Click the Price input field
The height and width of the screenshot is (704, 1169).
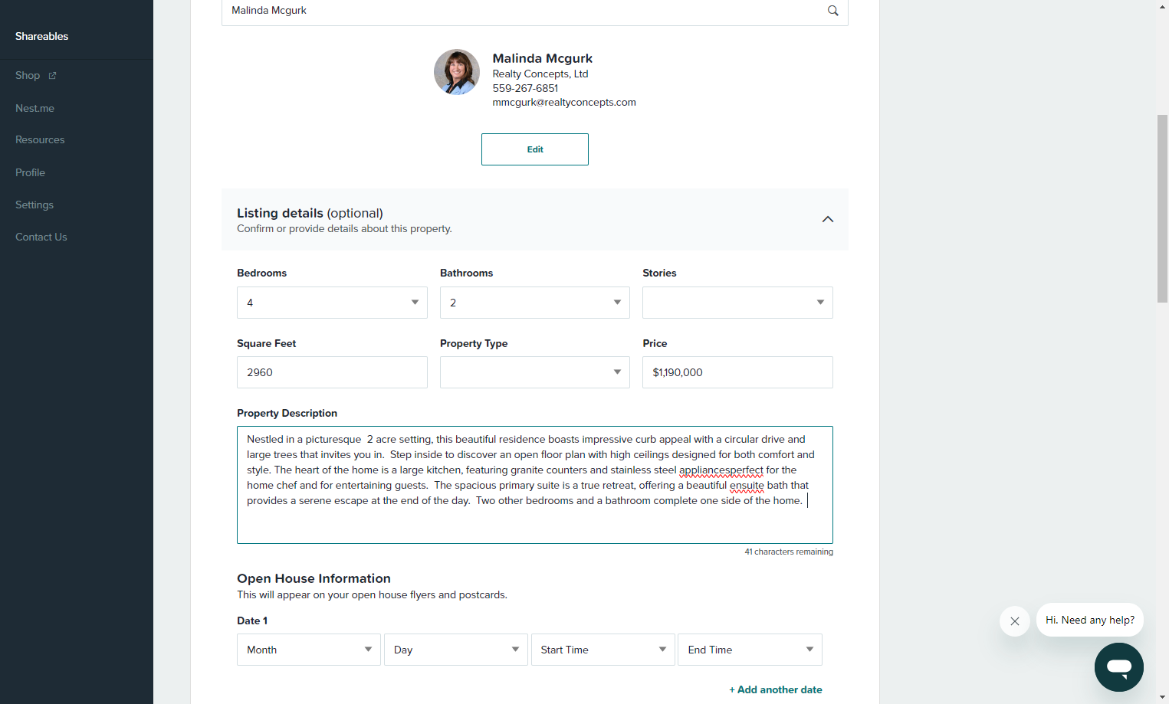(737, 372)
